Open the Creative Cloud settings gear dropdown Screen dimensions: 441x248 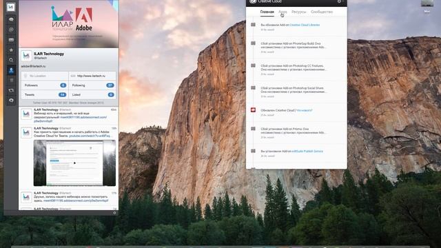(x=340, y=1)
